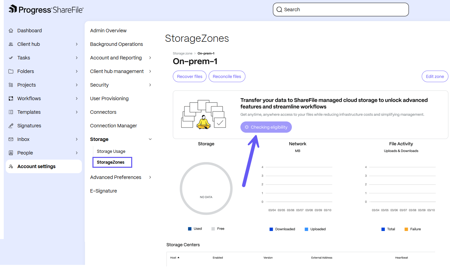Expand Advanced Preferences chevron

click(150, 177)
